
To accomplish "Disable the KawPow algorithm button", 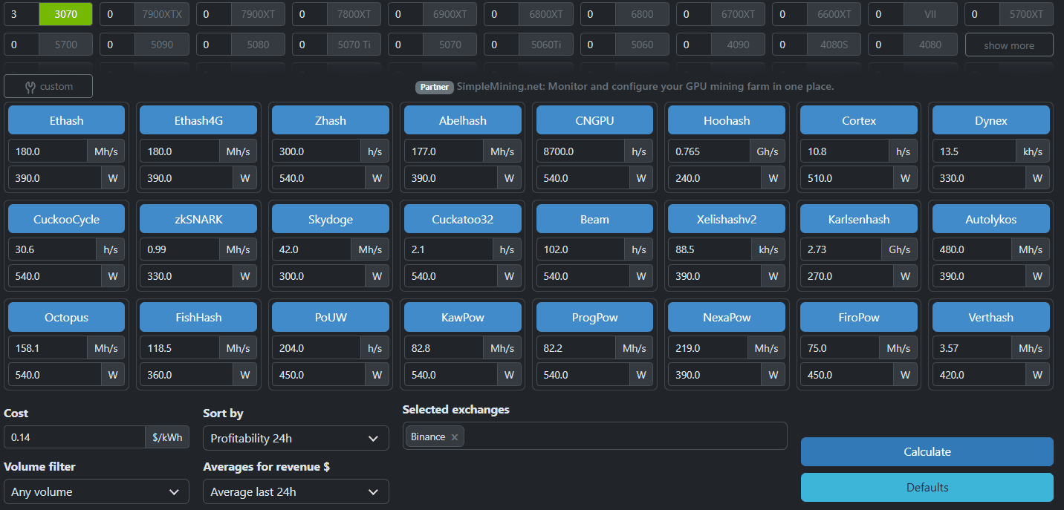I will coord(462,317).
